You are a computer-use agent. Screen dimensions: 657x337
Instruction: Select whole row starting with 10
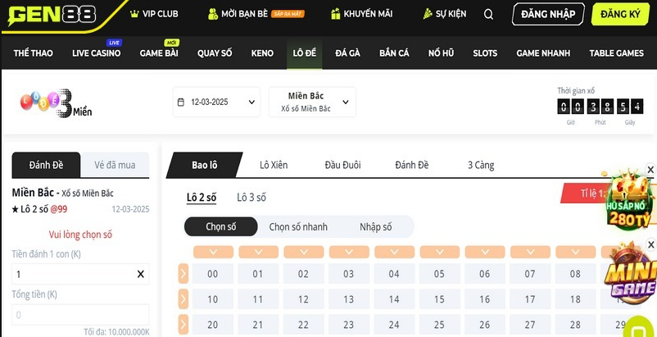click(184, 299)
